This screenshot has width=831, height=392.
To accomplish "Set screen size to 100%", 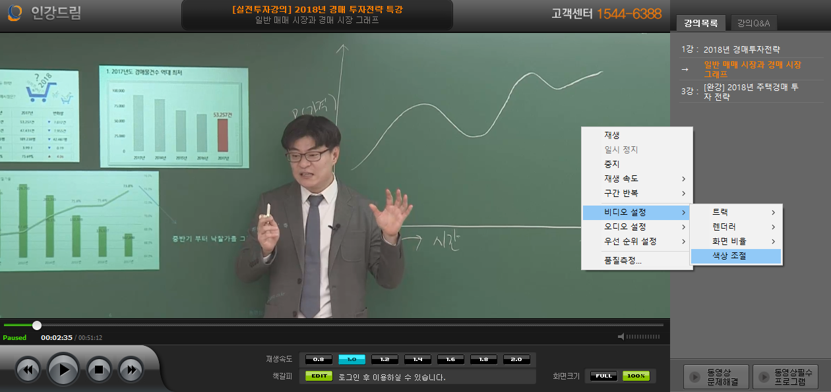I will tap(636, 376).
